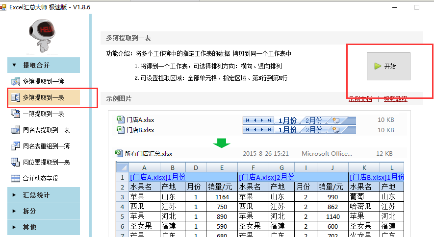The width and height of the screenshot is (434, 237).
Task: Click the 1月份 sheet tab for 门店B
Action: click(287, 130)
